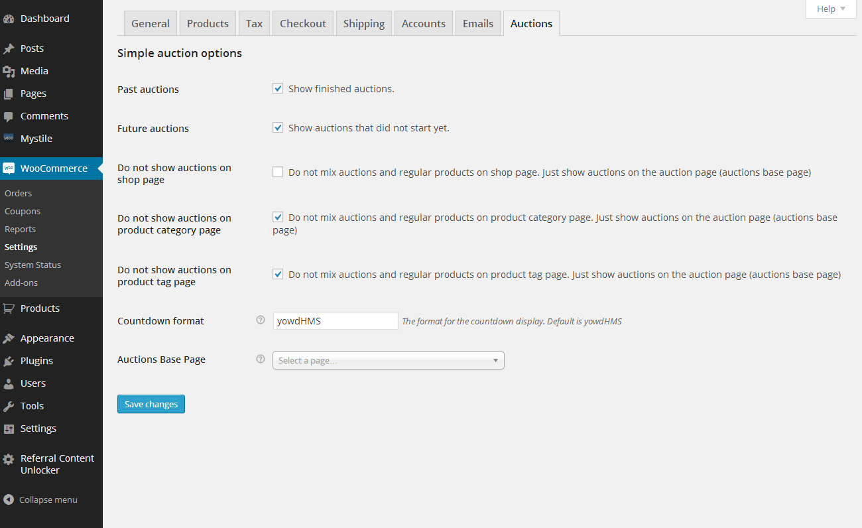Viewport: 862px width, 528px height.
Task: Open the Shipping settings tab
Action: (364, 24)
